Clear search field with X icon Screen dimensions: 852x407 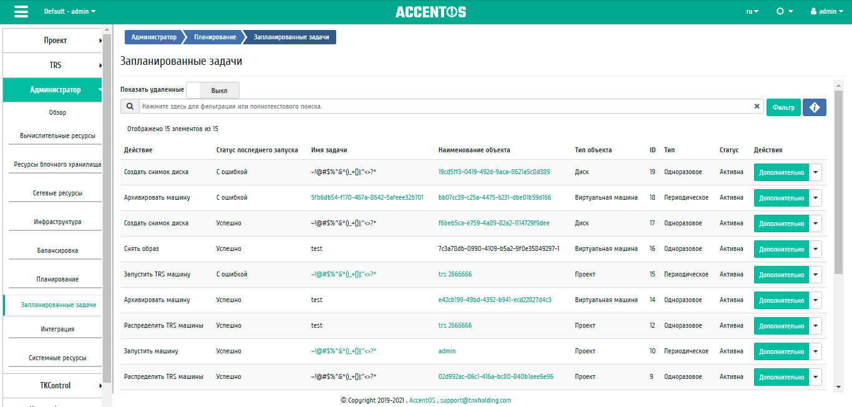tap(757, 107)
